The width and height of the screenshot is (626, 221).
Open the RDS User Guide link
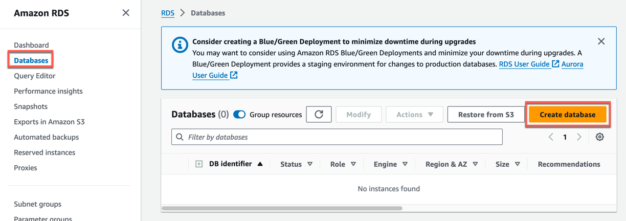[524, 64]
